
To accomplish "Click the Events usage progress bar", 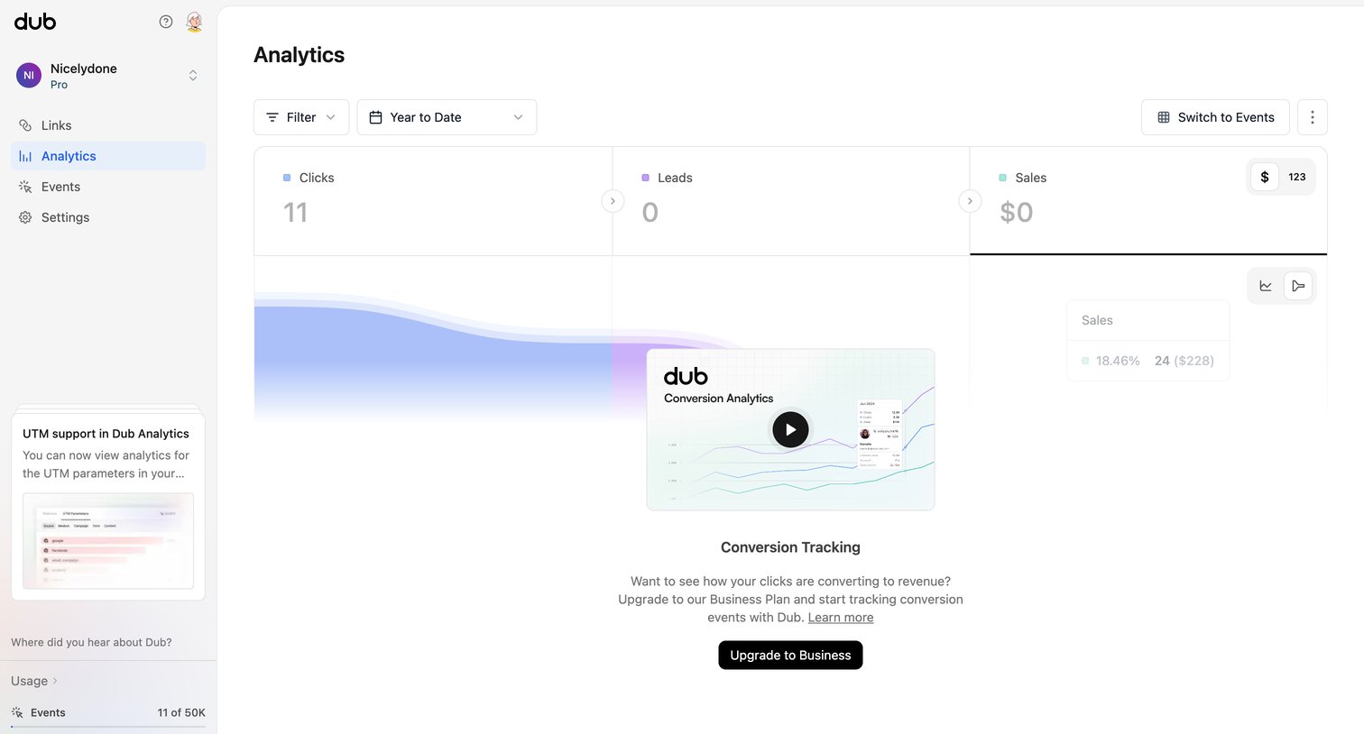I will [x=108, y=727].
